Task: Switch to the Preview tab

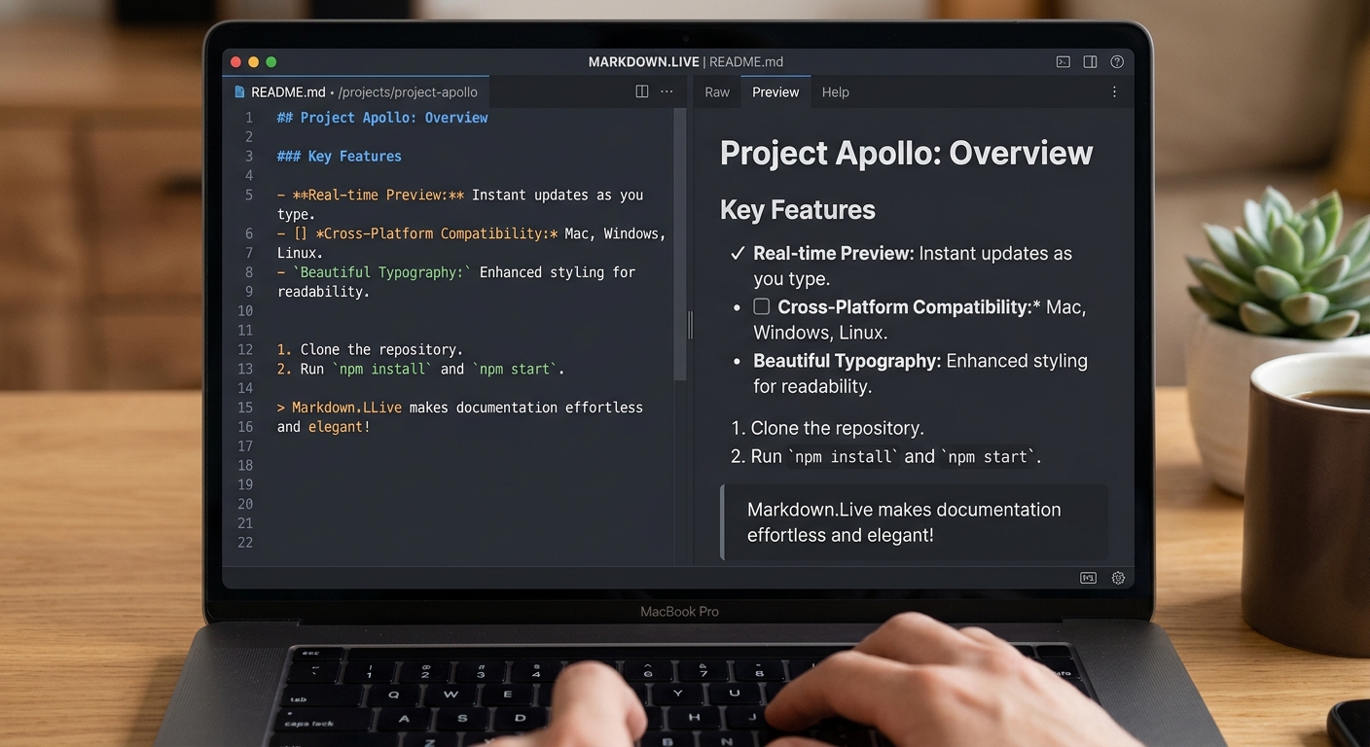Action: pos(775,91)
